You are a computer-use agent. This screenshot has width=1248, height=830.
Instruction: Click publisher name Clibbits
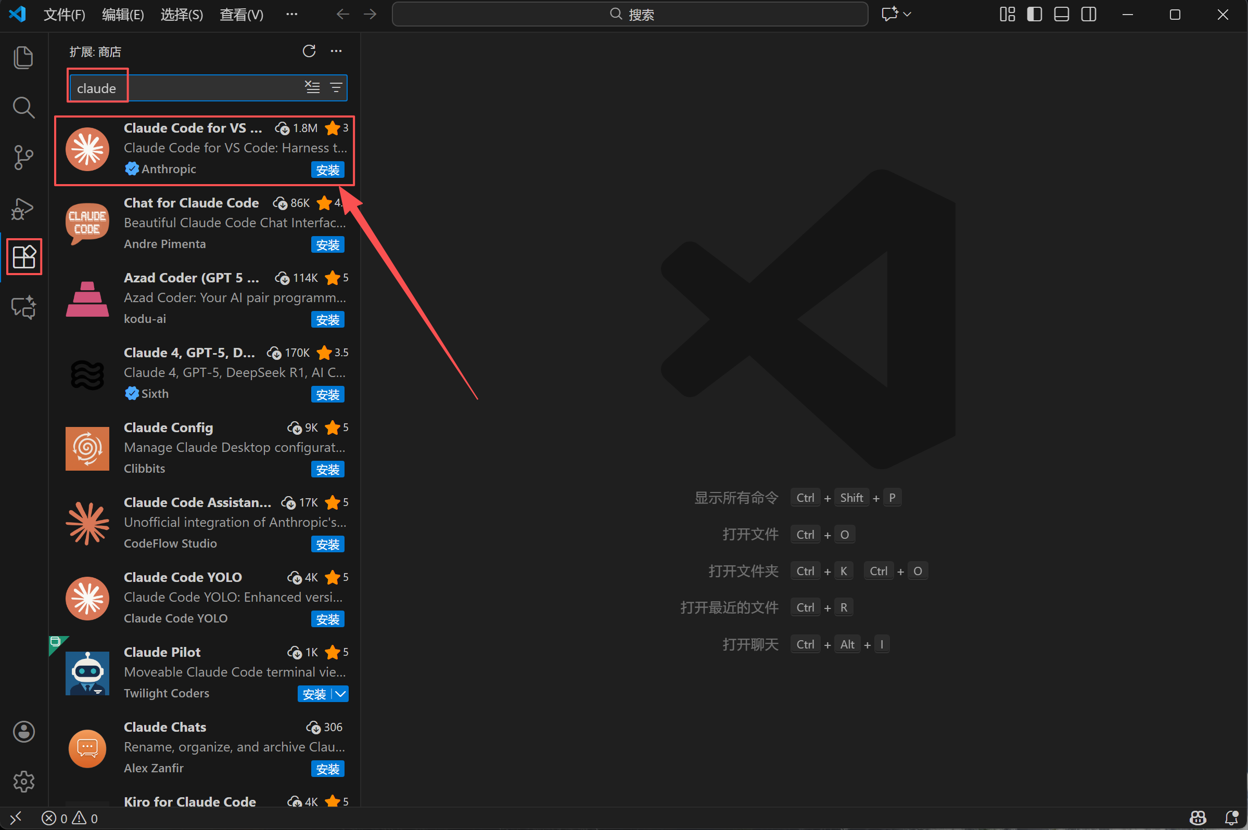tap(145, 469)
